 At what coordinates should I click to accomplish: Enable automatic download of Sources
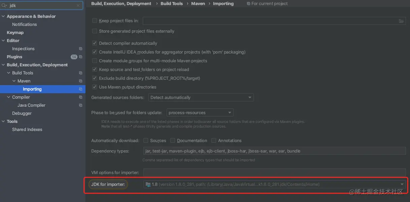click(x=146, y=141)
